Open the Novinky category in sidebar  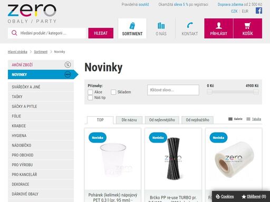pos(43,75)
